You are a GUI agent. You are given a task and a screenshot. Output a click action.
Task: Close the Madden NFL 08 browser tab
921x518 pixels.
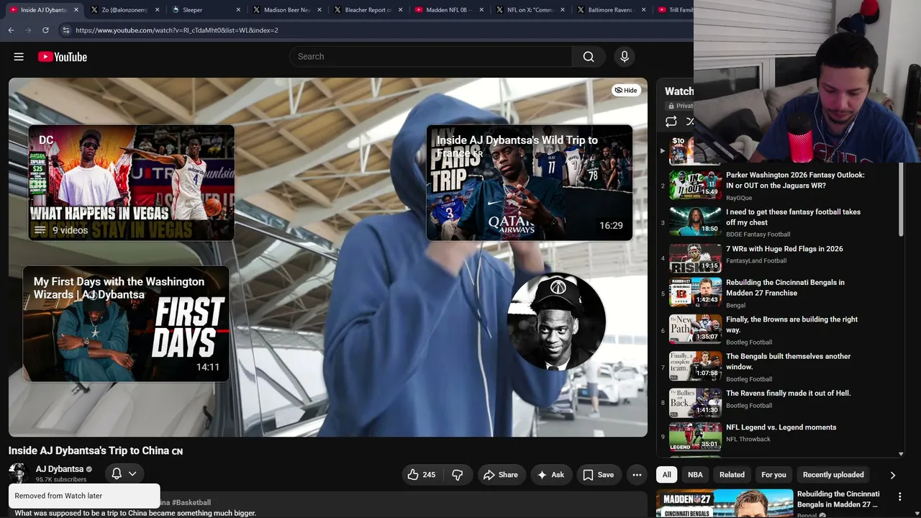coord(481,10)
